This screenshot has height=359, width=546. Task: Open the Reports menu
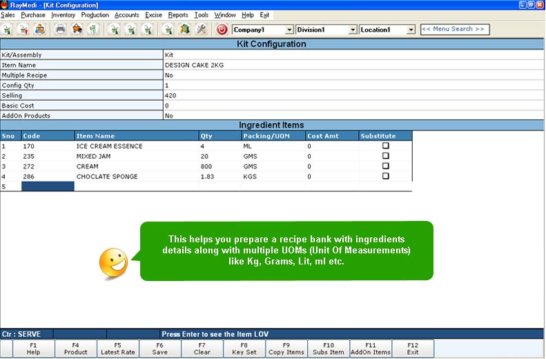pyautogui.click(x=178, y=15)
